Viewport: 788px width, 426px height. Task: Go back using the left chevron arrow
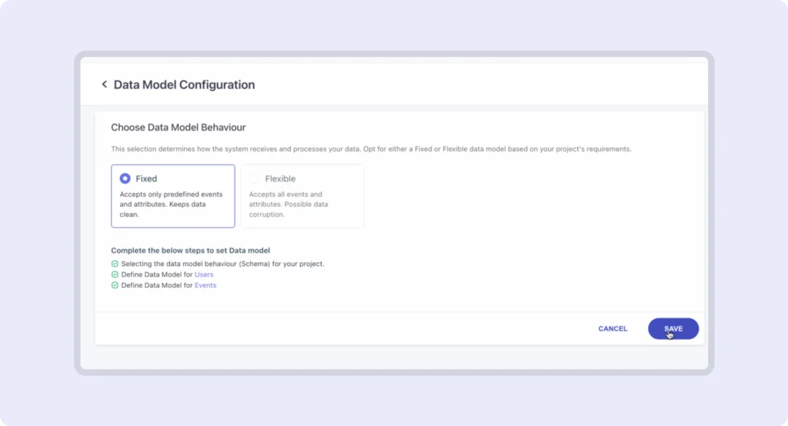point(105,85)
